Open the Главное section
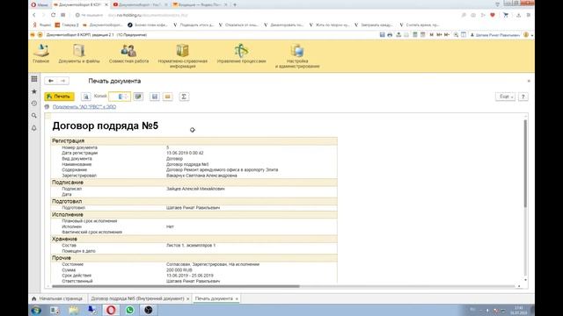This screenshot has width=563, height=316. click(41, 54)
